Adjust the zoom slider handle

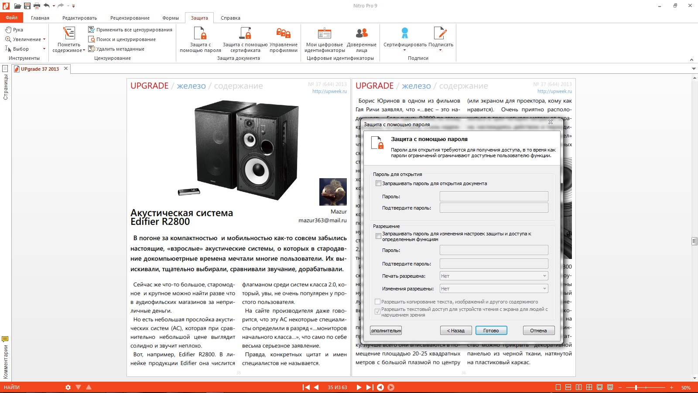[x=636, y=387]
